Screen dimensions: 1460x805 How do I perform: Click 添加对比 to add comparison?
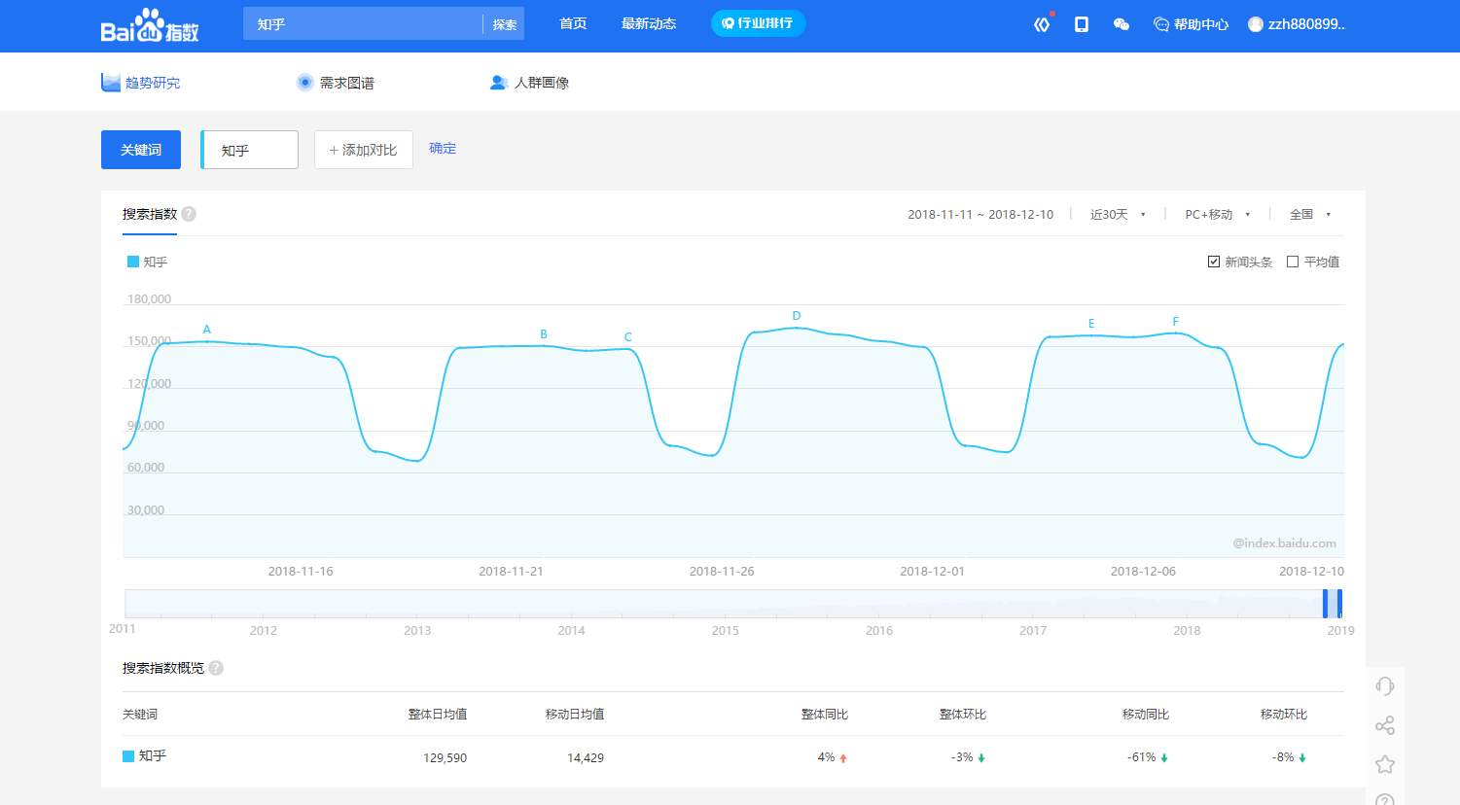tap(364, 150)
